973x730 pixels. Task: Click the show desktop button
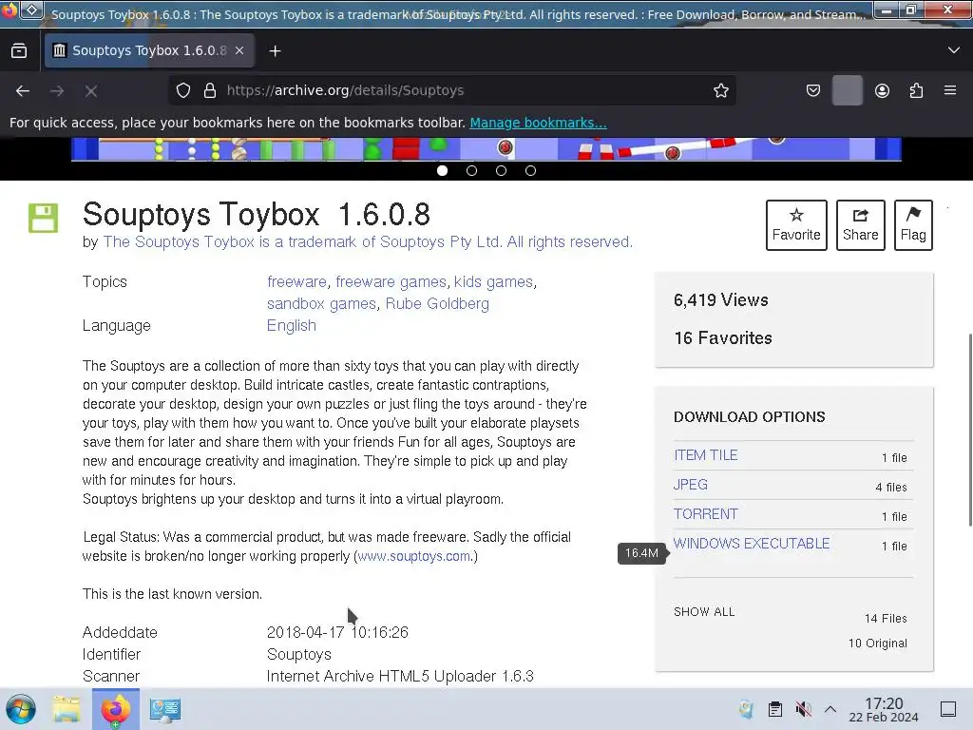tap(948, 709)
